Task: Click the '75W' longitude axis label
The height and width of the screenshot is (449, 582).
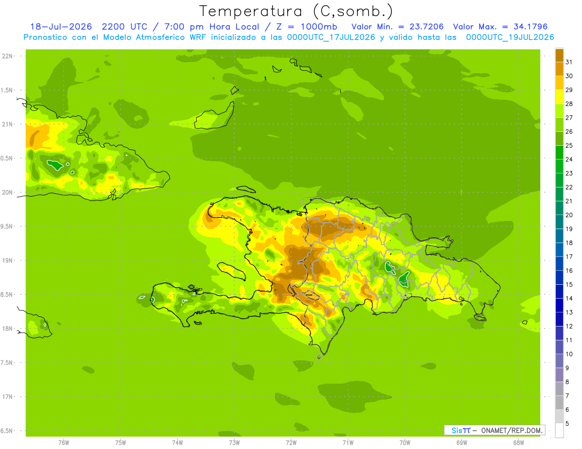Action: [x=121, y=442]
